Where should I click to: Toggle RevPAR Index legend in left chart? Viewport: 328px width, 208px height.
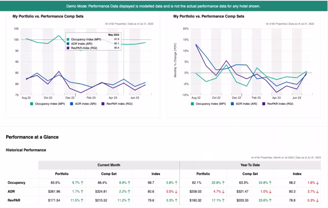coord(117,104)
